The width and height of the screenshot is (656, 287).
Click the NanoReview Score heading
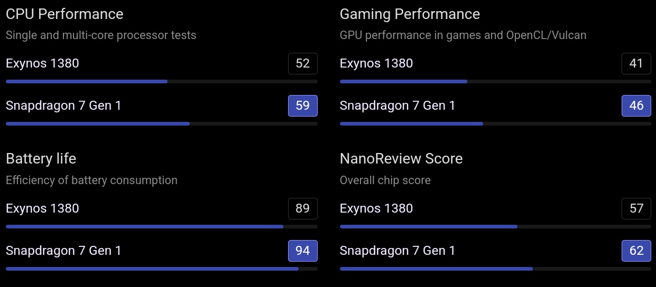401,158
